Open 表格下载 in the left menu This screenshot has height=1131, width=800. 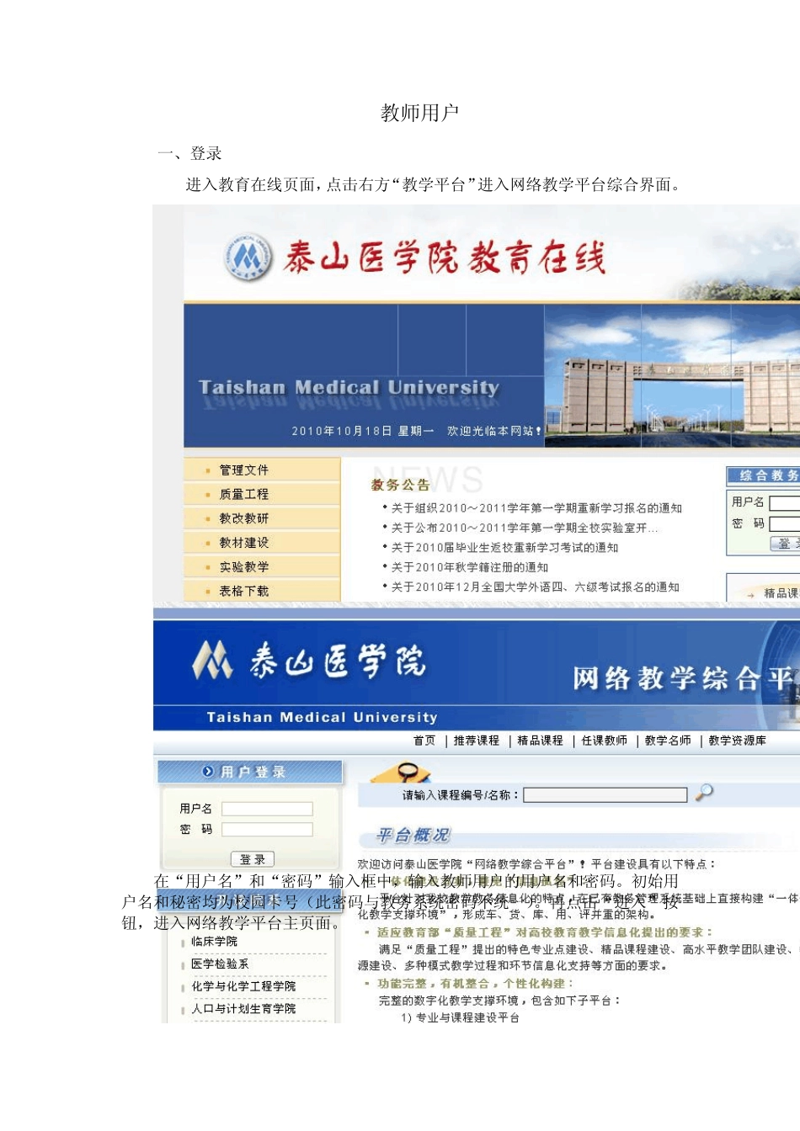[x=244, y=591]
